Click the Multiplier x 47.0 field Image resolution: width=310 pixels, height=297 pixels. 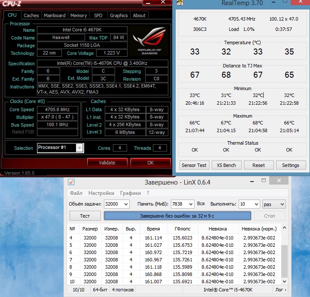(58, 117)
